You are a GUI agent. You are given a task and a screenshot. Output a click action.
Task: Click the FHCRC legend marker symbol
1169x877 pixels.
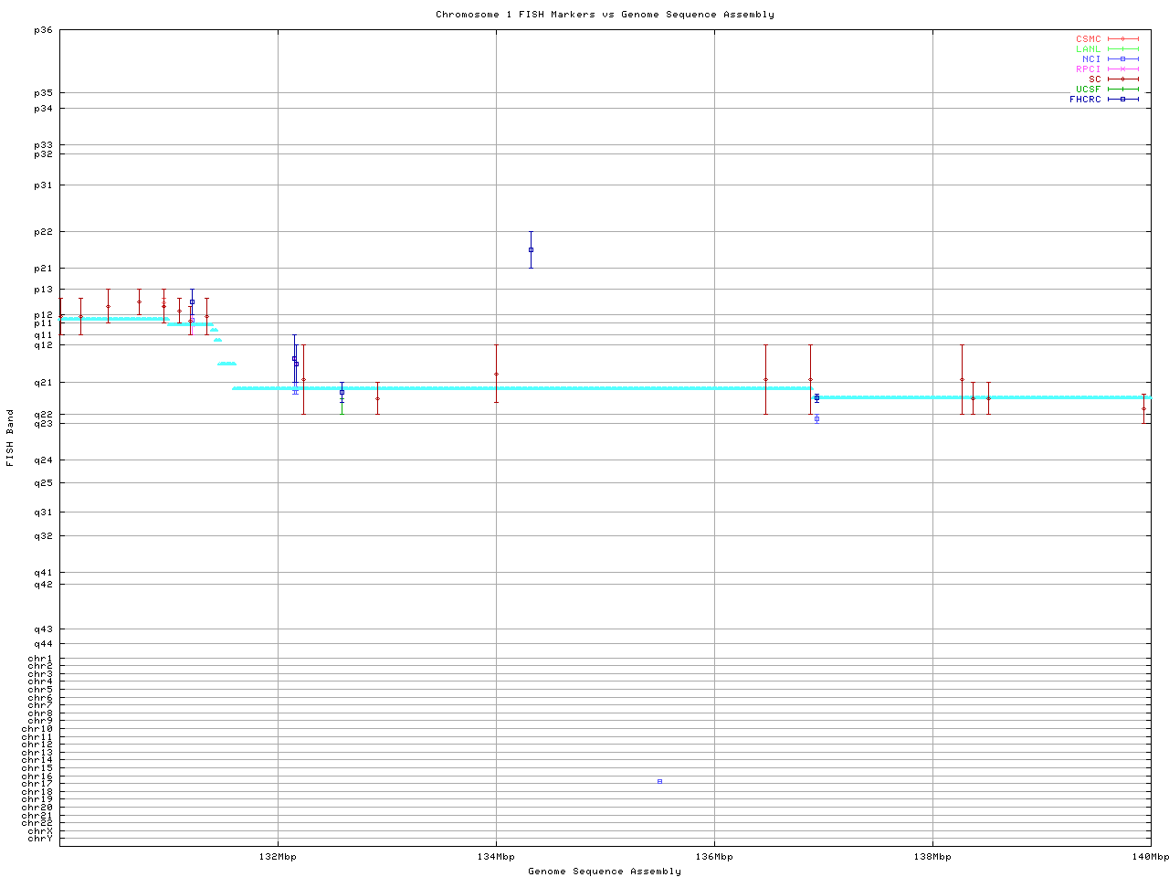(1122, 99)
